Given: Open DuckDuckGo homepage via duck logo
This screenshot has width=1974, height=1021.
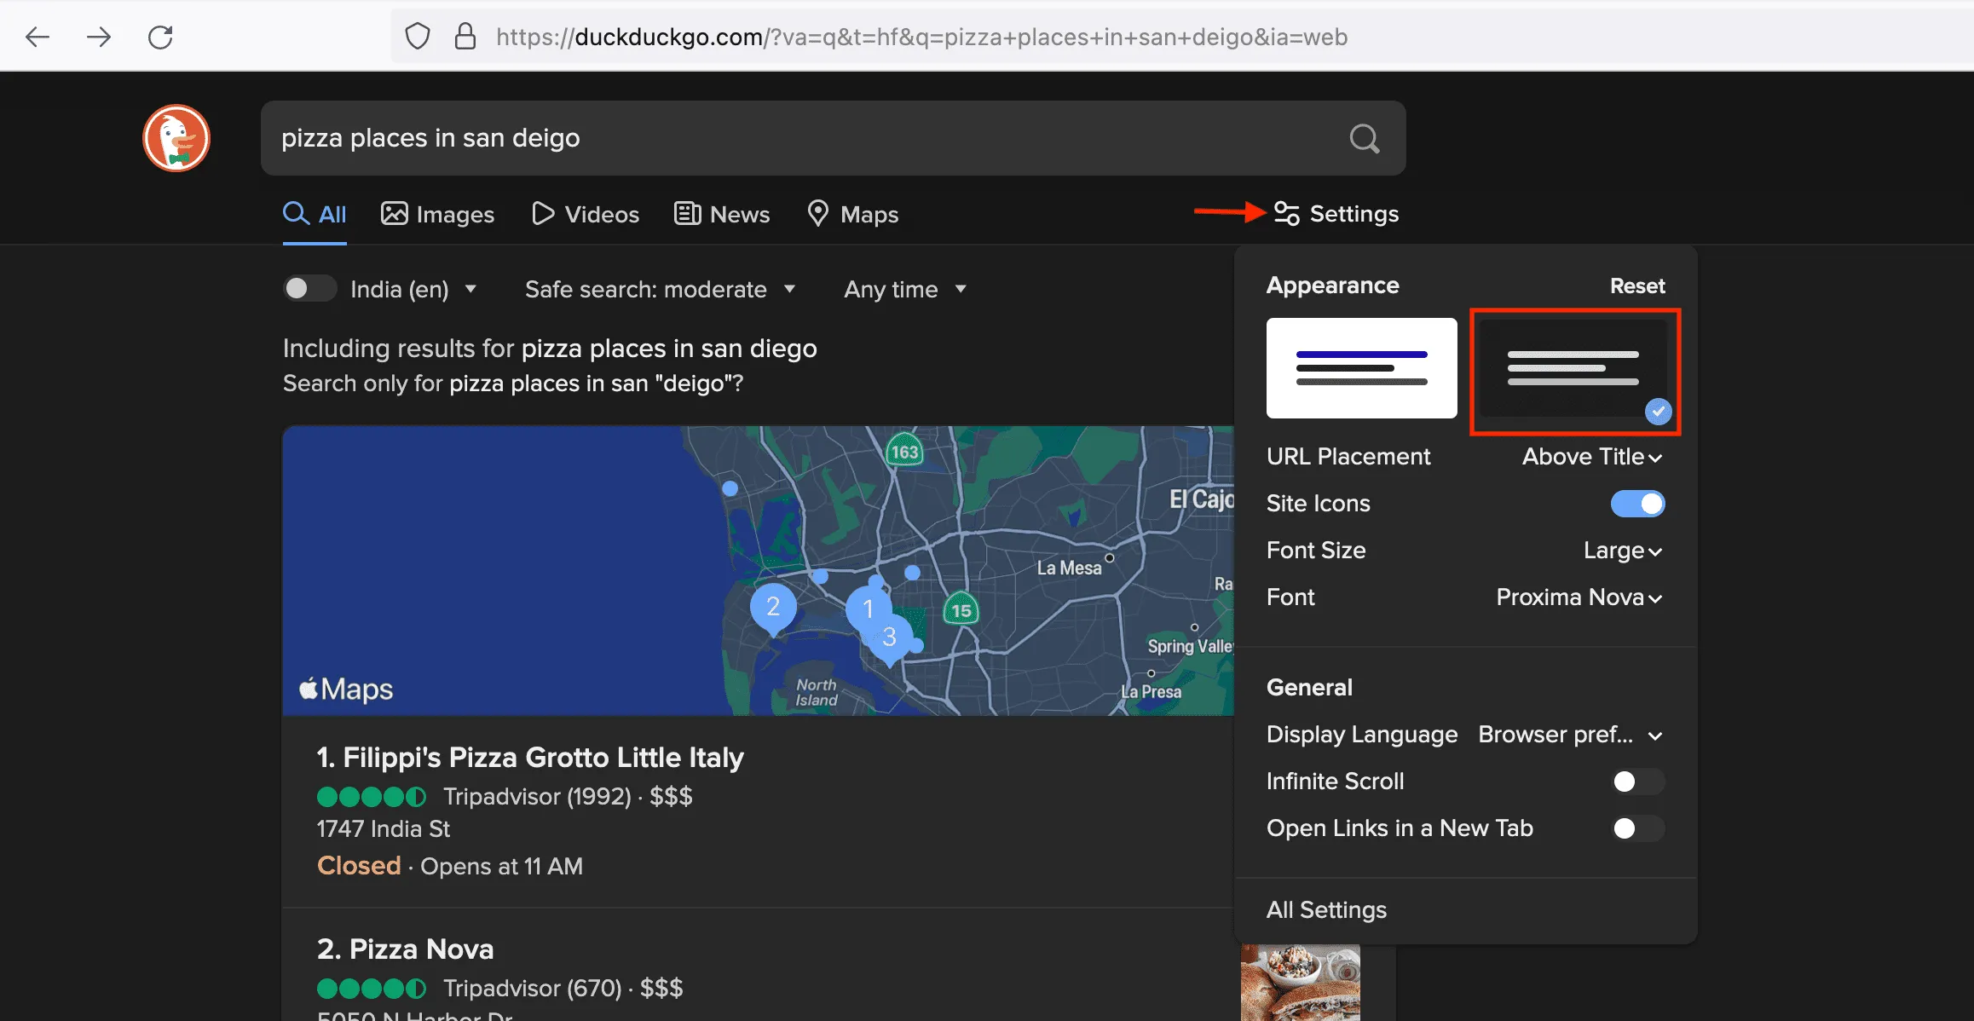Looking at the screenshot, I should coord(176,138).
